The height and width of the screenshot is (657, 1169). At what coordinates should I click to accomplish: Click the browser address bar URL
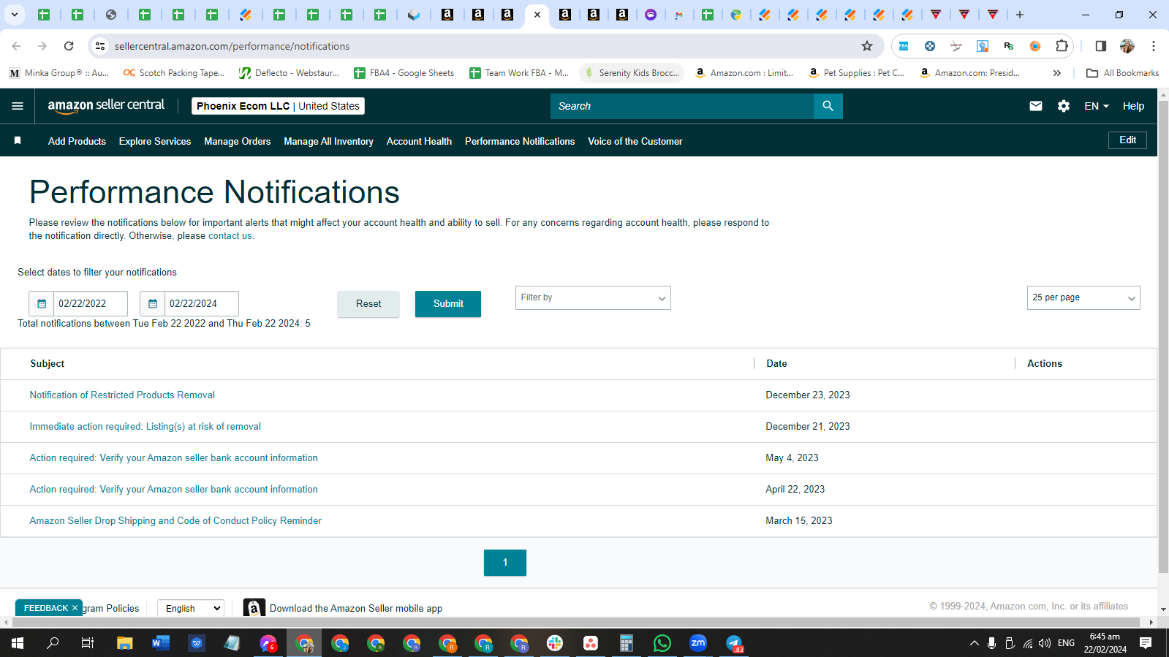point(232,46)
